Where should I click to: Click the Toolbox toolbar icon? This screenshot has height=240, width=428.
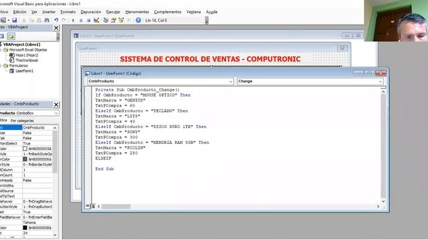coord(128,20)
